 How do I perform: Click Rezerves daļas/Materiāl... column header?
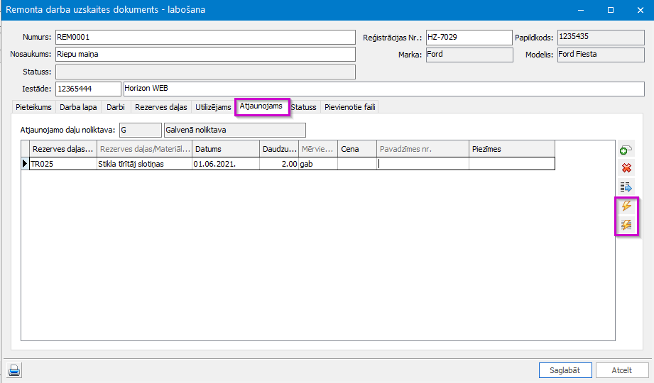[x=144, y=149]
